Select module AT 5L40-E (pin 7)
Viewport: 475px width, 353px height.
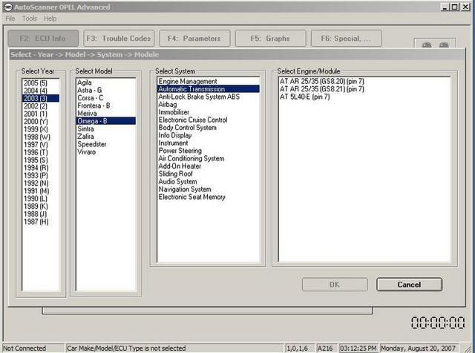click(x=364, y=97)
